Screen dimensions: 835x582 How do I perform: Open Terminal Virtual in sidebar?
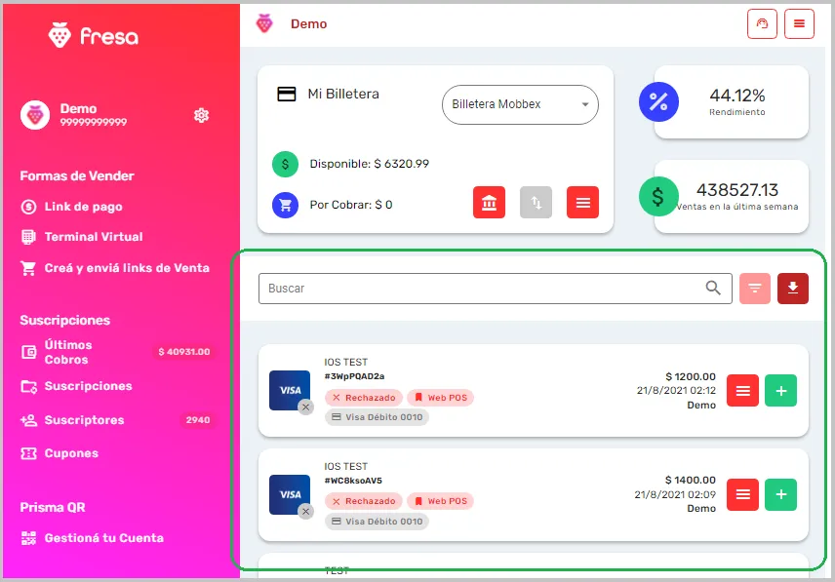[x=82, y=237]
